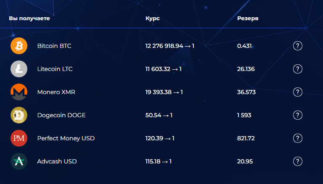
Task: Click the Monero XMR logo icon
Action: (19, 92)
